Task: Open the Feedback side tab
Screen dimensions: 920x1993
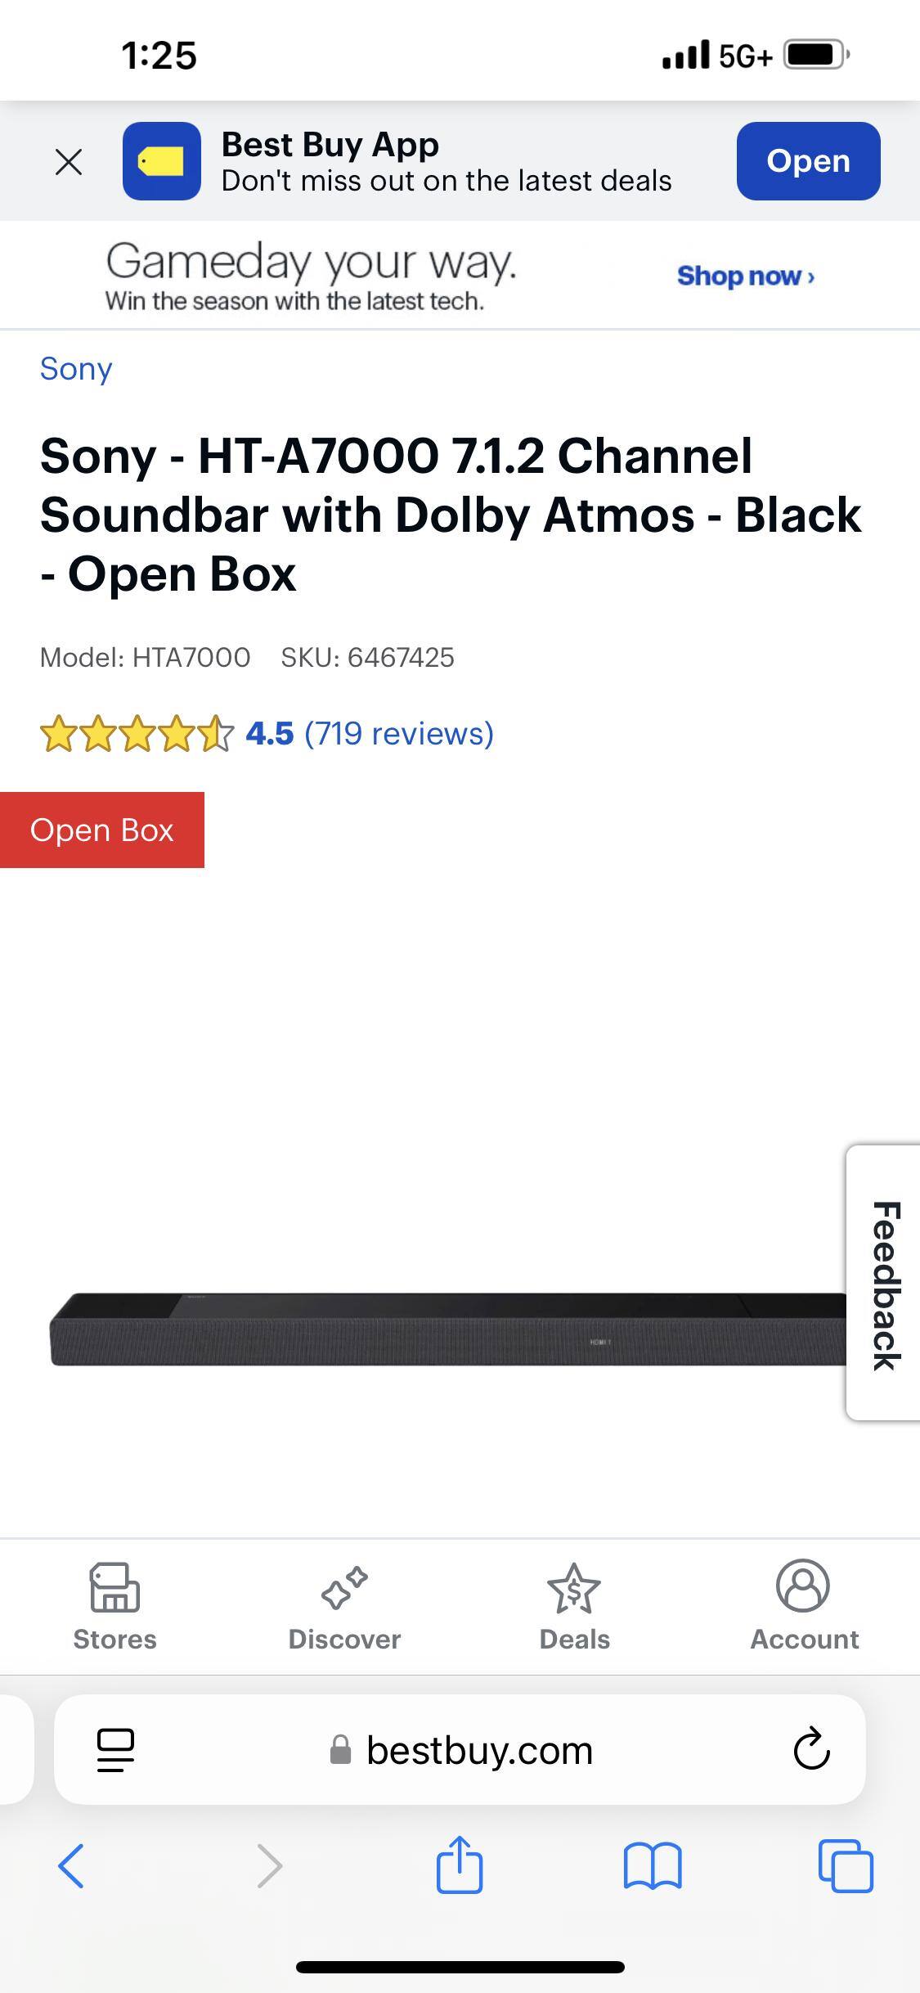Action: (884, 1283)
